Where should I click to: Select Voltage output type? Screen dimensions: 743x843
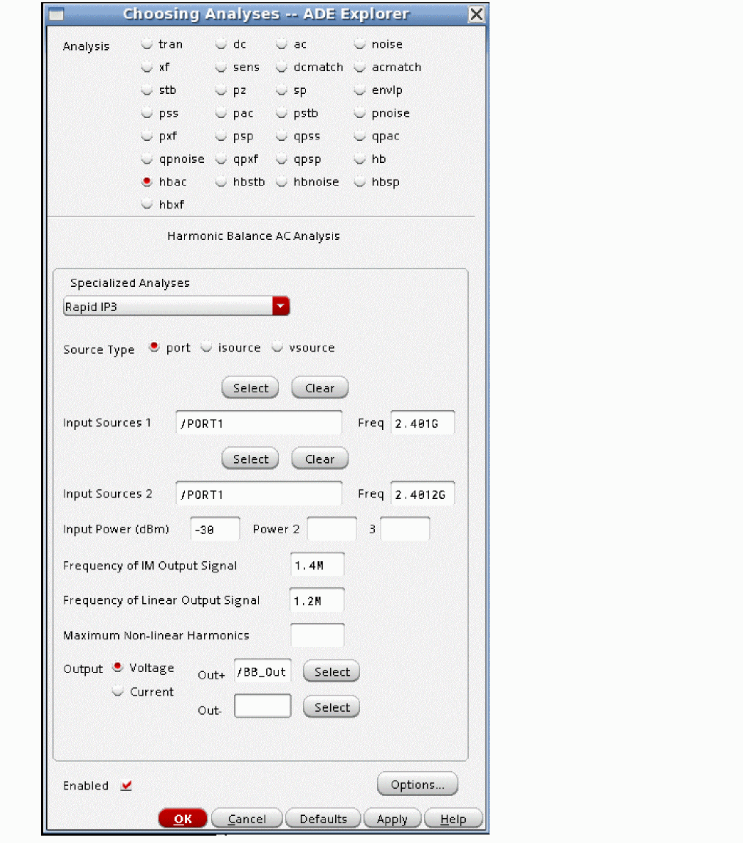118,668
